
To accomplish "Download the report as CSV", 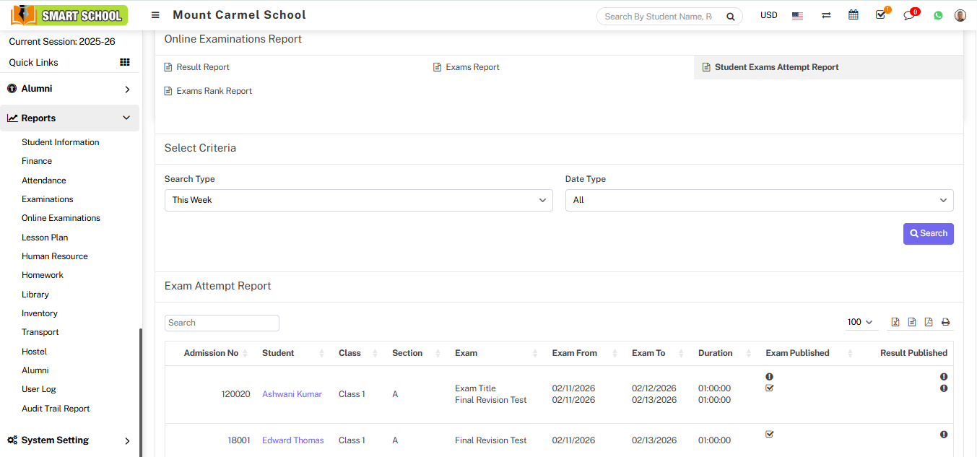I will (912, 322).
